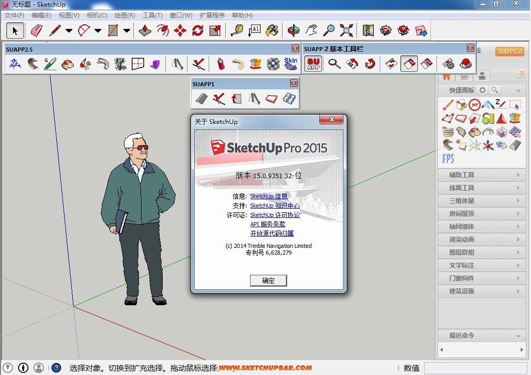Select the Move tool

pyautogui.click(x=180, y=30)
